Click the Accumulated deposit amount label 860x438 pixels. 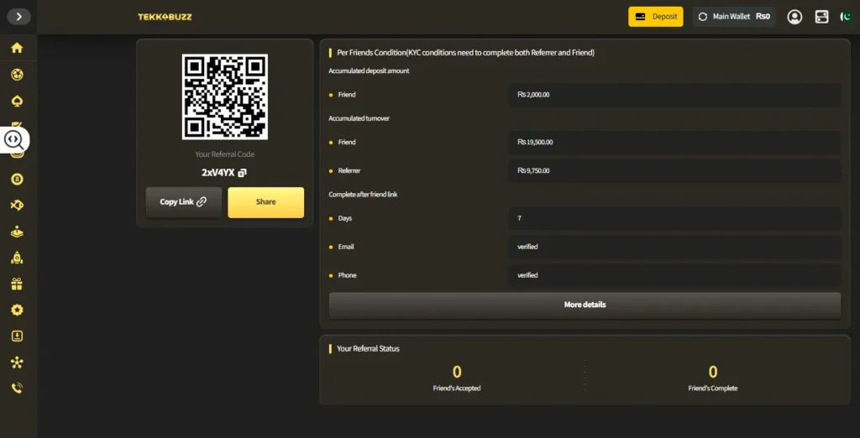369,70
